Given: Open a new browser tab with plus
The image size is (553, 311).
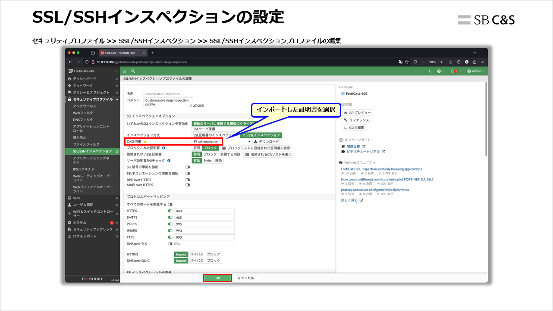Looking at the screenshot, I should (x=152, y=53).
